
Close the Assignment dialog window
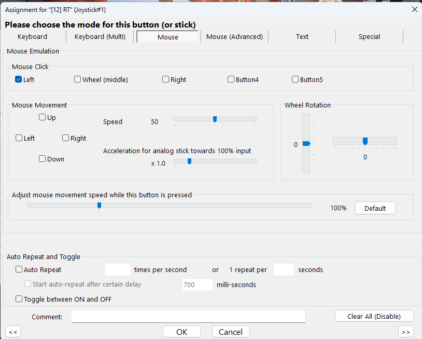point(414,9)
